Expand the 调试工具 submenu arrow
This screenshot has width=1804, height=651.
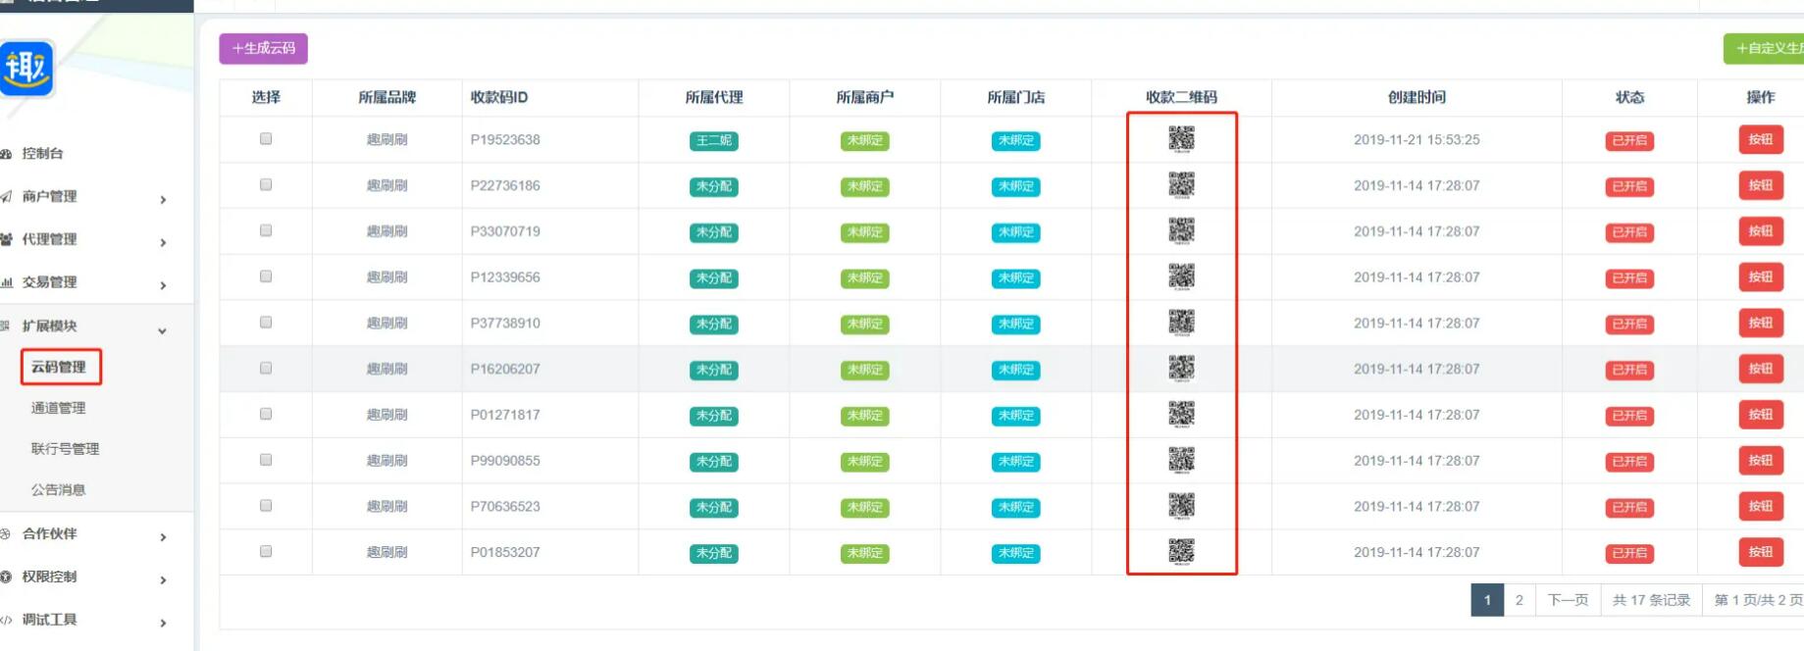[x=163, y=624]
